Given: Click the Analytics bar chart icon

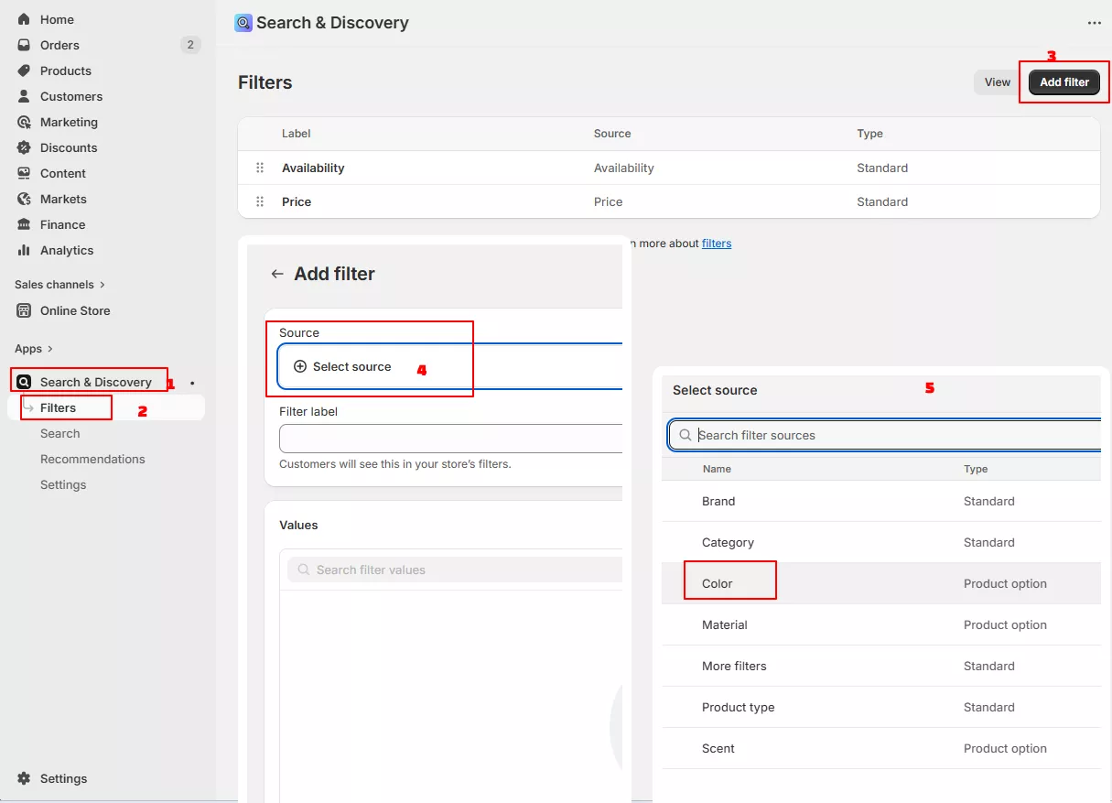Looking at the screenshot, I should (x=24, y=250).
